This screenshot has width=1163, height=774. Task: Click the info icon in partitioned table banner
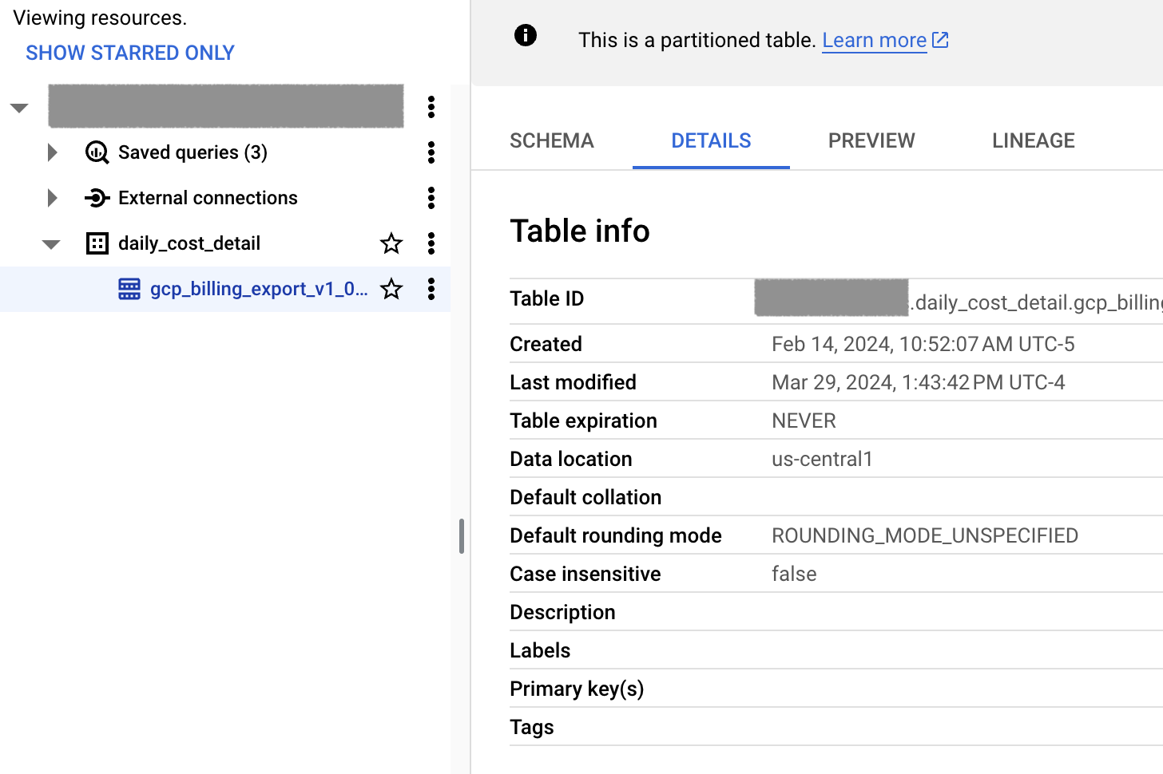click(x=526, y=35)
